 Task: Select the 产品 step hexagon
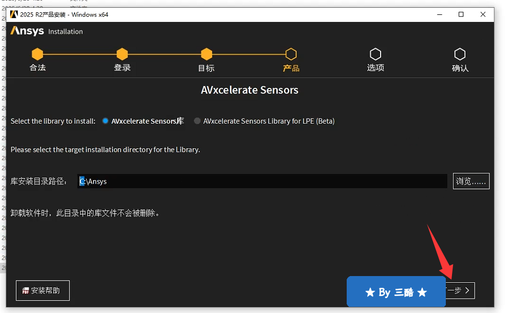click(x=291, y=54)
